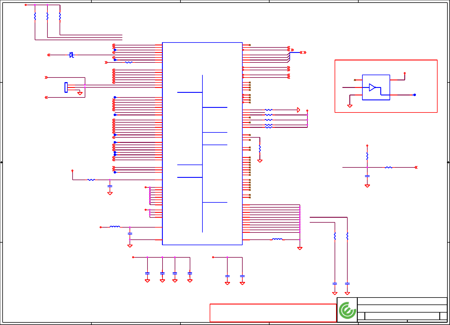Select the capacitor in the right-side filter circuit
450x325 pixels.
[367, 176]
